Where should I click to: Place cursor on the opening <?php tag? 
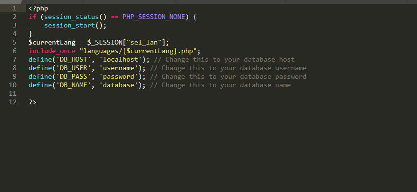tap(38, 8)
